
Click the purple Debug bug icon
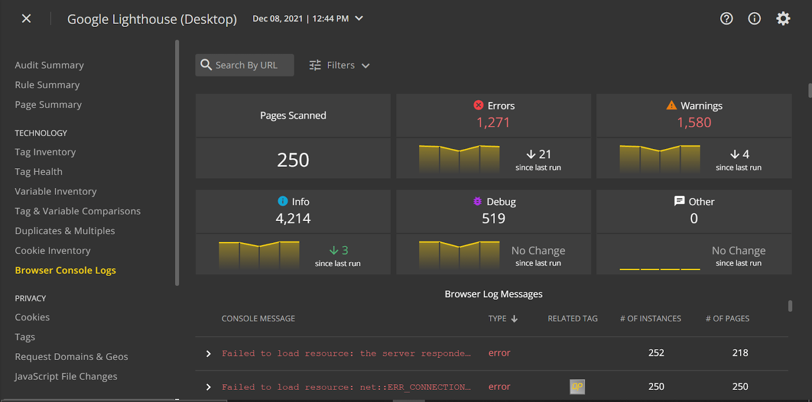click(478, 201)
